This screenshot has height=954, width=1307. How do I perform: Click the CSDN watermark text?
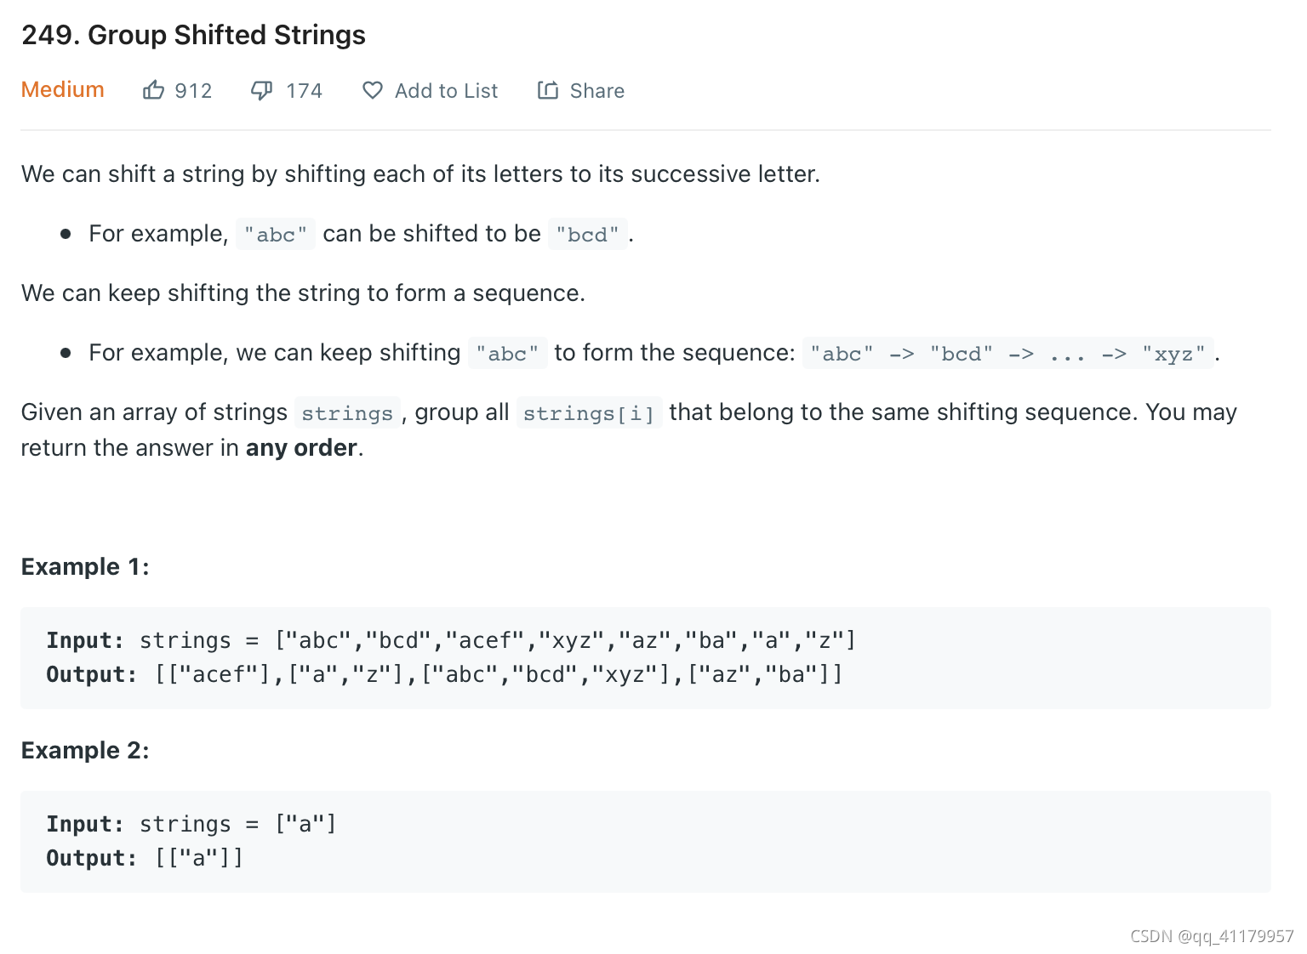point(1211,936)
